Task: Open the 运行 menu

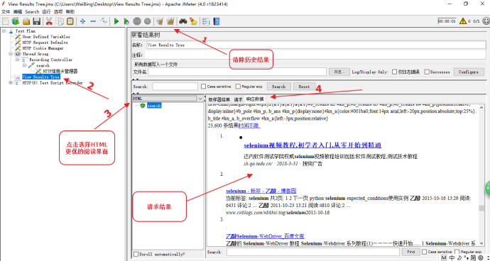Action: pos(46,11)
